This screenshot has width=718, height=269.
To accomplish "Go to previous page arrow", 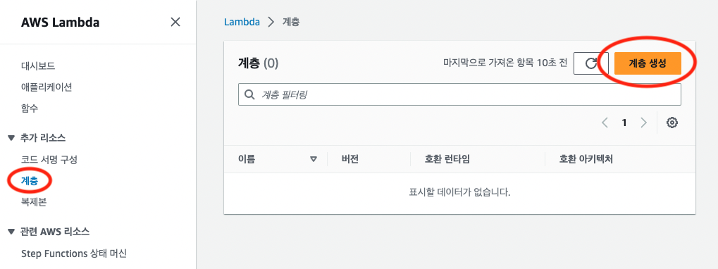I will [x=605, y=123].
